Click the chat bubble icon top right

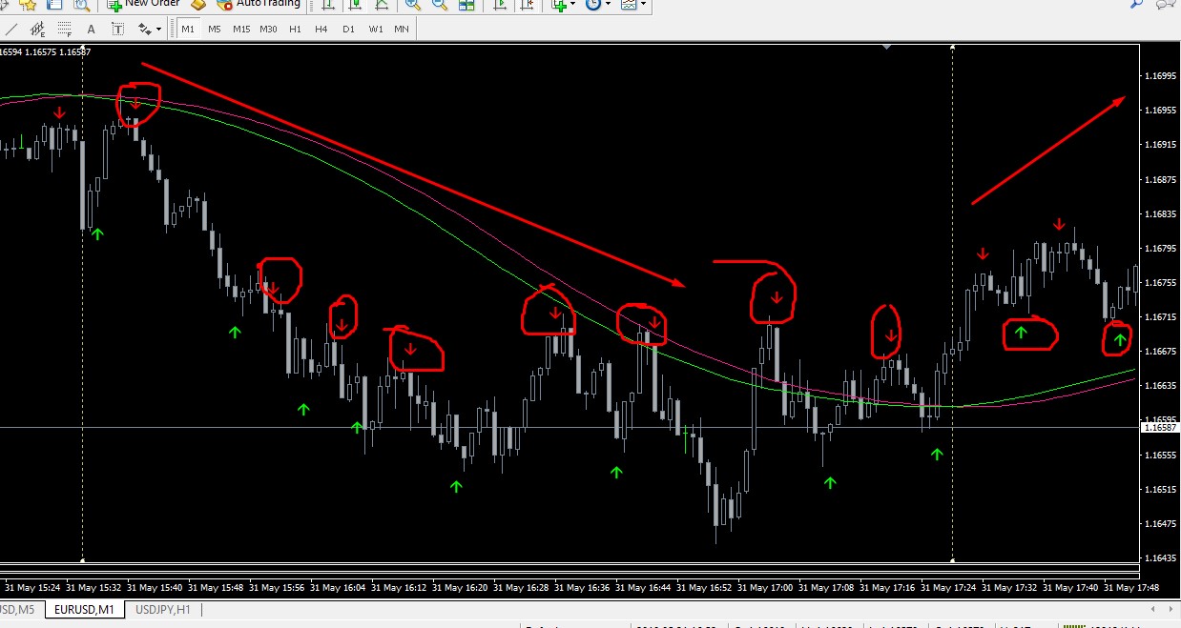1166,4
